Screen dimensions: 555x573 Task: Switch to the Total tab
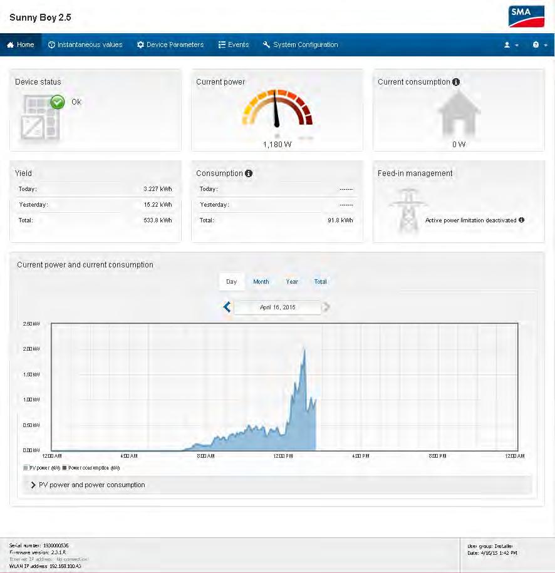(x=320, y=282)
